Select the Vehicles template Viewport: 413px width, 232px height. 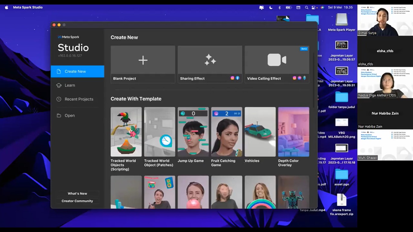(x=260, y=132)
